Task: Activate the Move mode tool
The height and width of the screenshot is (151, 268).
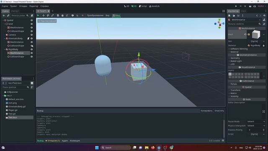Action: [44, 16]
